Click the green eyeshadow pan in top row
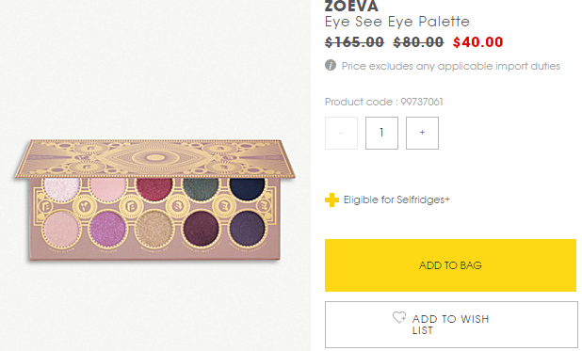The image size is (582, 351). coord(201,188)
